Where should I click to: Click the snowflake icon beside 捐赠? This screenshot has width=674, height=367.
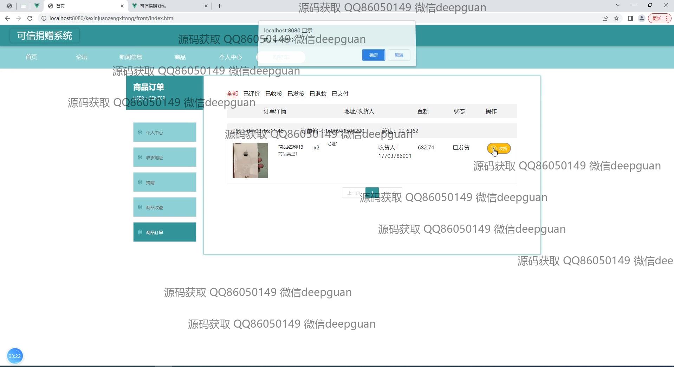(140, 182)
